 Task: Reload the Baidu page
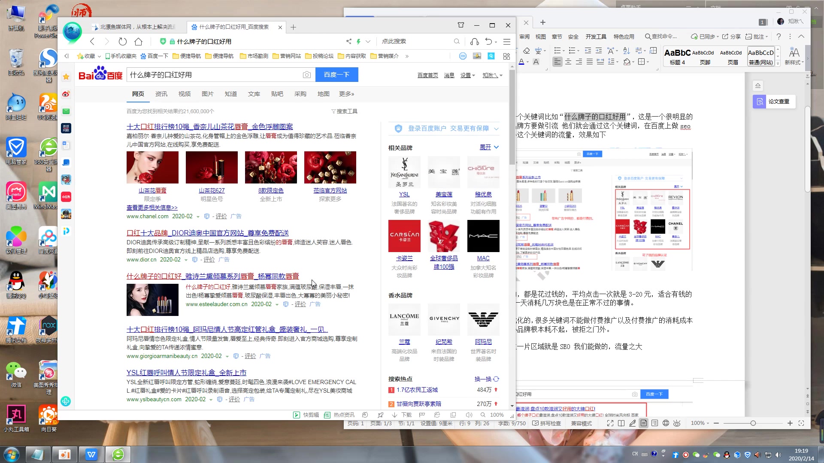[123, 42]
